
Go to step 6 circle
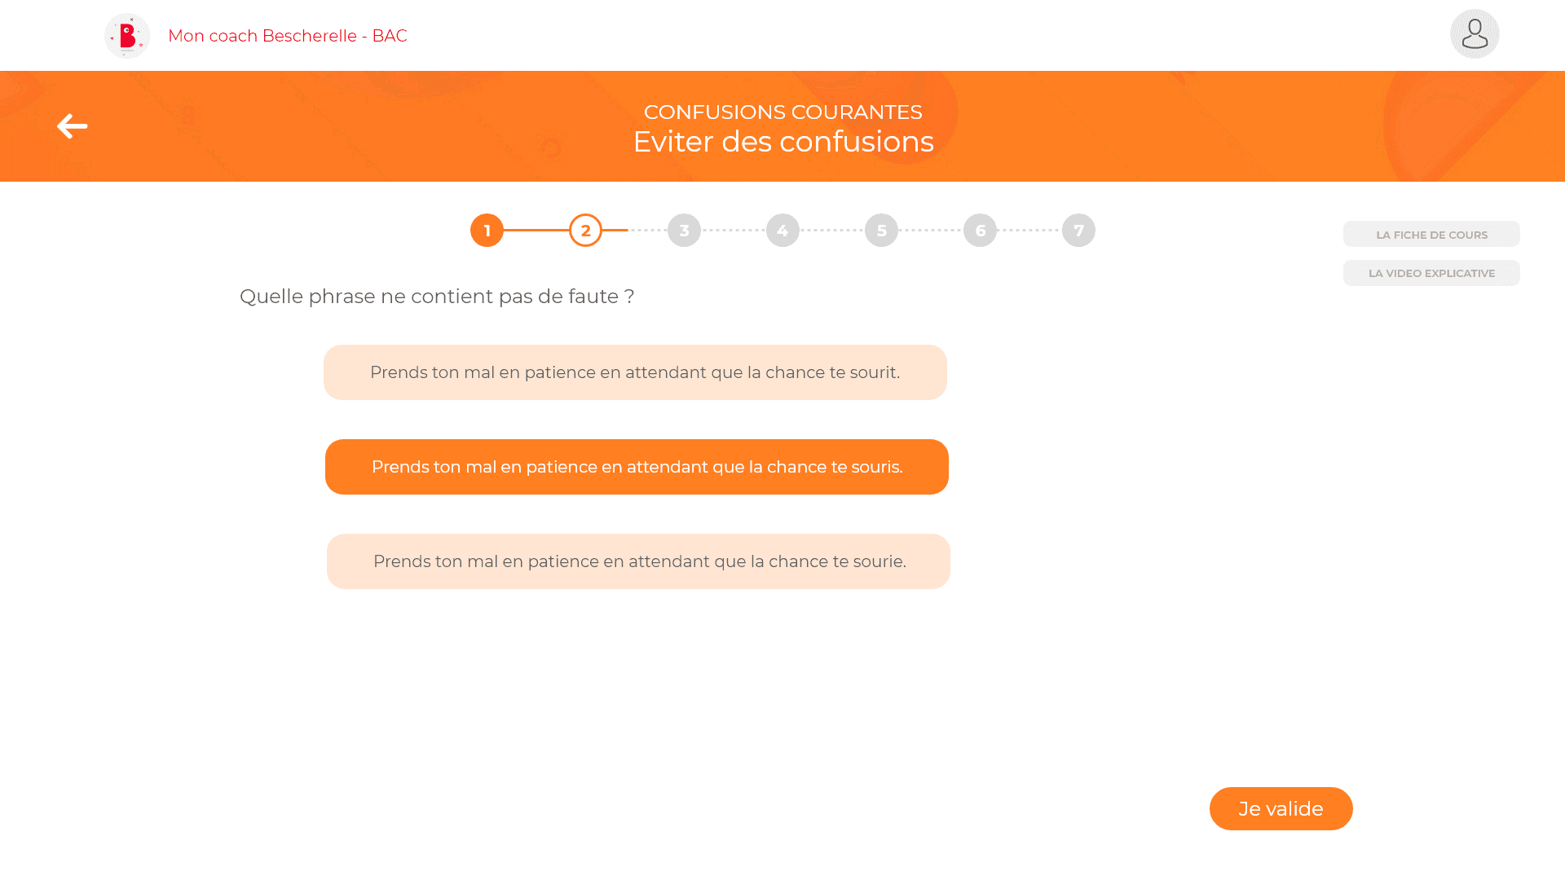click(981, 231)
